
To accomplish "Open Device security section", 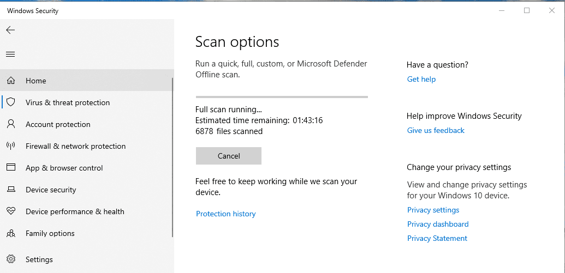I will pos(86,190).
